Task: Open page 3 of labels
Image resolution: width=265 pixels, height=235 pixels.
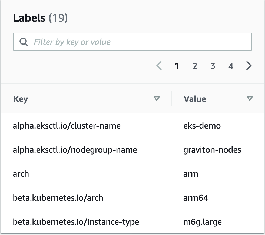Action: [213, 66]
